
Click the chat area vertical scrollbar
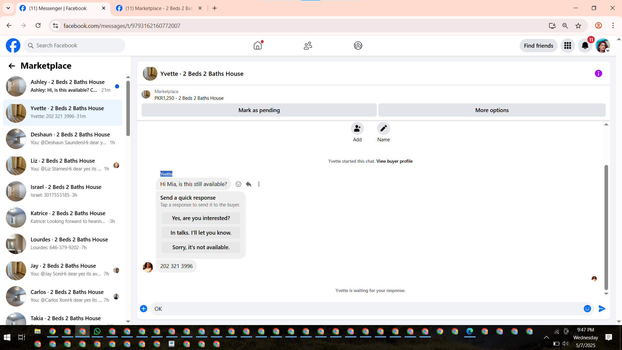pos(606,227)
